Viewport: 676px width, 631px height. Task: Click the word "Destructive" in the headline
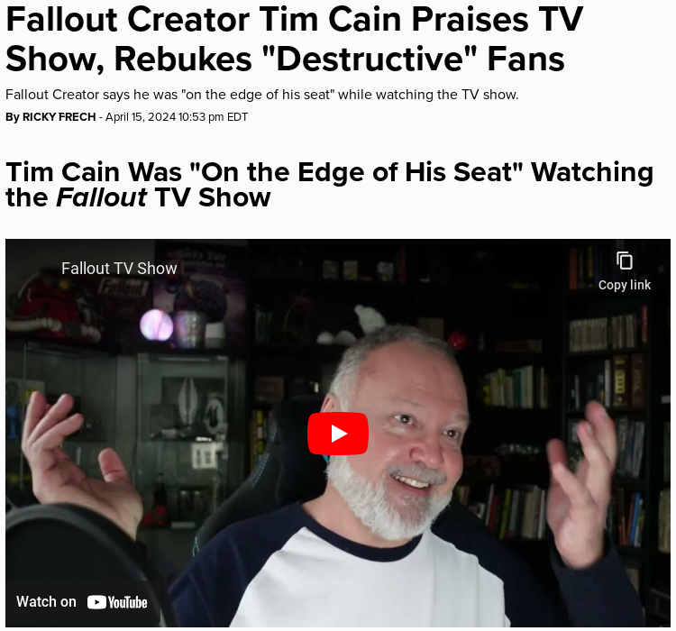(x=370, y=59)
